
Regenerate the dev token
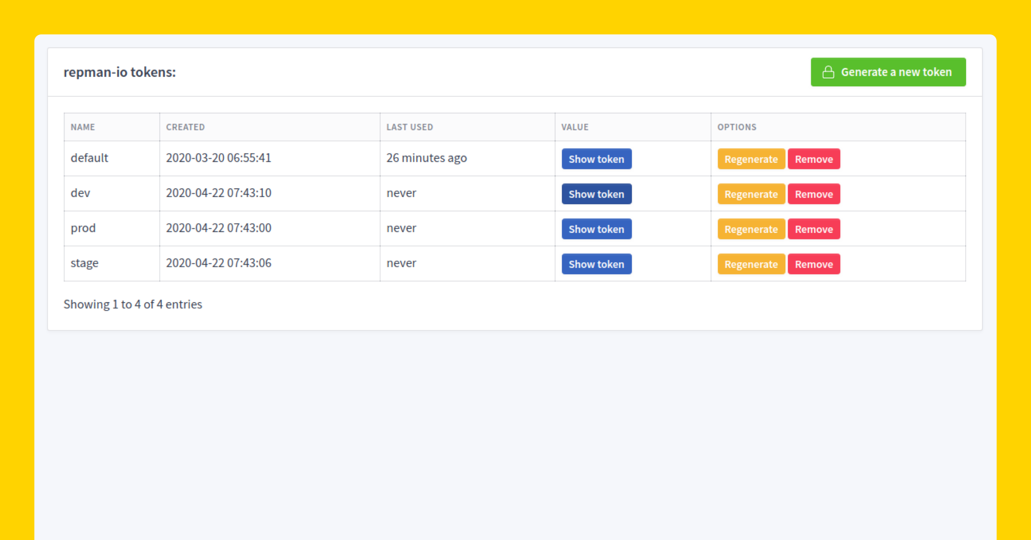pyautogui.click(x=750, y=194)
